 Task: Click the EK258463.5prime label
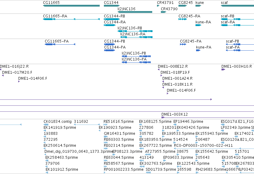click(x=61, y=158)
